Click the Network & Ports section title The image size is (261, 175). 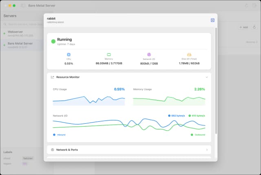67,150
